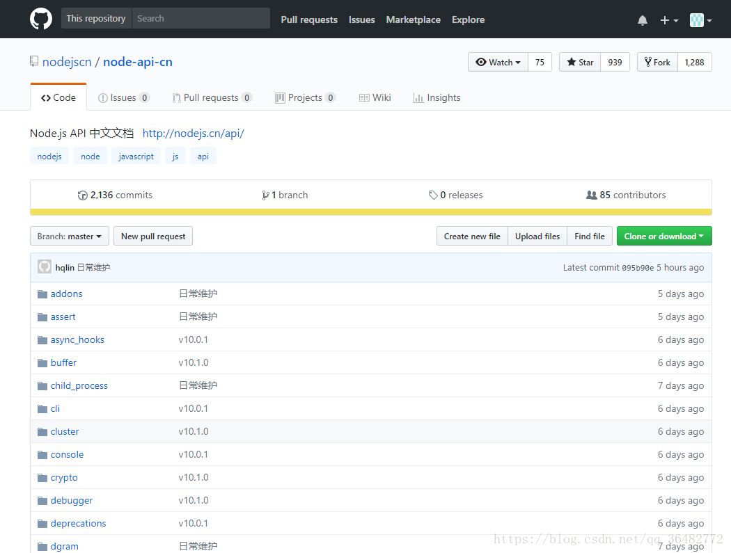The image size is (731, 553).
Task: View the 75 watchers count
Action: 540,62
